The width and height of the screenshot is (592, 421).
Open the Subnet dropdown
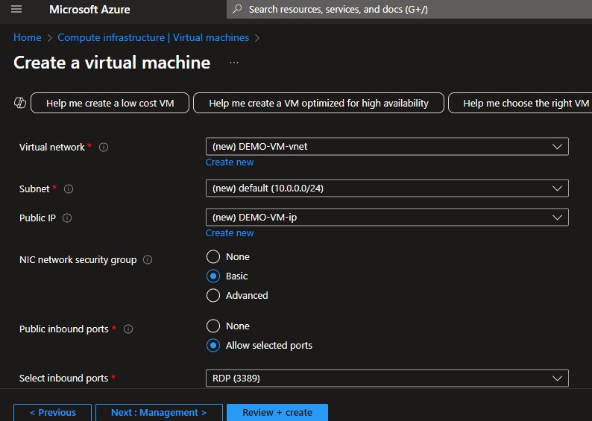[387, 189]
